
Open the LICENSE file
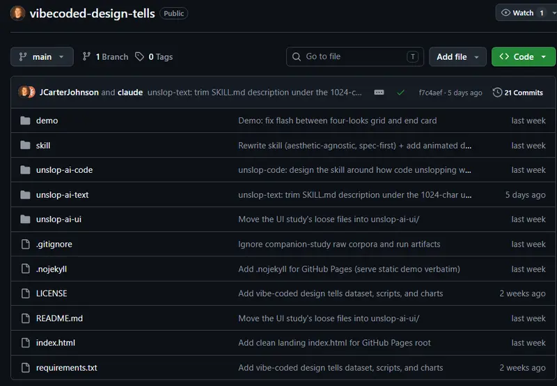click(52, 293)
